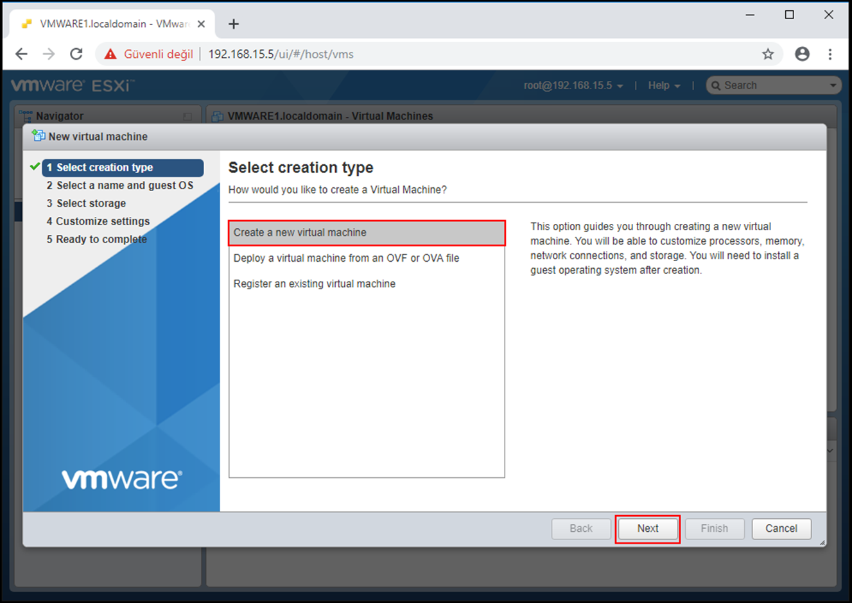Minimize the Navigator panel with its small icon
This screenshot has height=603, width=852.
click(187, 116)
